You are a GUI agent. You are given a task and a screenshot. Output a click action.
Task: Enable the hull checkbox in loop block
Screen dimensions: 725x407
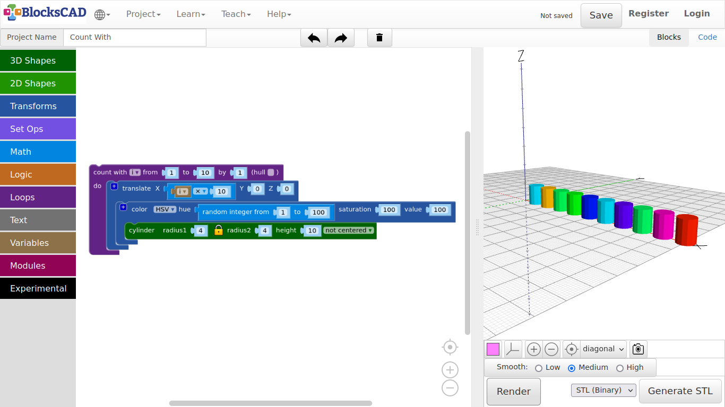coord(271,172)
